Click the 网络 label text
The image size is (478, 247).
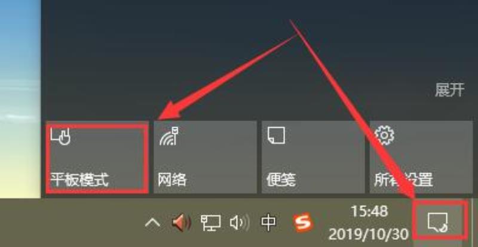point(172,180)
